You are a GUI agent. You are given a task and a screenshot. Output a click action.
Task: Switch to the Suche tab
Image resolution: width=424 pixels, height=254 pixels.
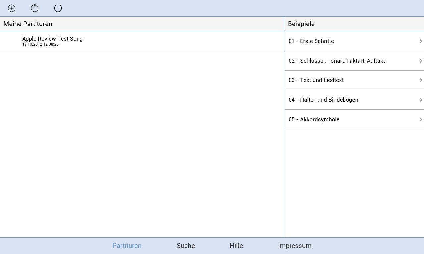click(186, 246)
